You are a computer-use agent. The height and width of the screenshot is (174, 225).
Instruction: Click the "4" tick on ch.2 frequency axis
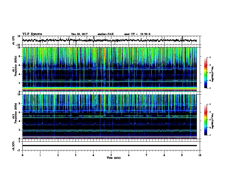[x=20, y=121]
